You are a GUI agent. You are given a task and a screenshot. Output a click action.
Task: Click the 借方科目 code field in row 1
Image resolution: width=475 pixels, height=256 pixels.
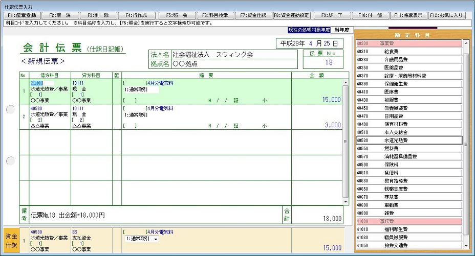coord(42,83)
